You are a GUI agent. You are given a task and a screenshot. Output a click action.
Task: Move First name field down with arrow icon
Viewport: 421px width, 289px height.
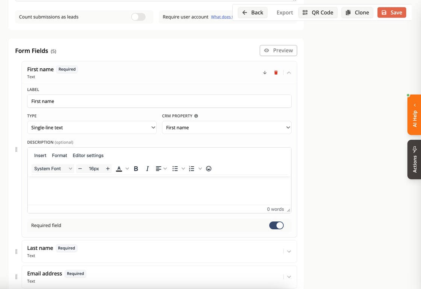coord(265,73)
